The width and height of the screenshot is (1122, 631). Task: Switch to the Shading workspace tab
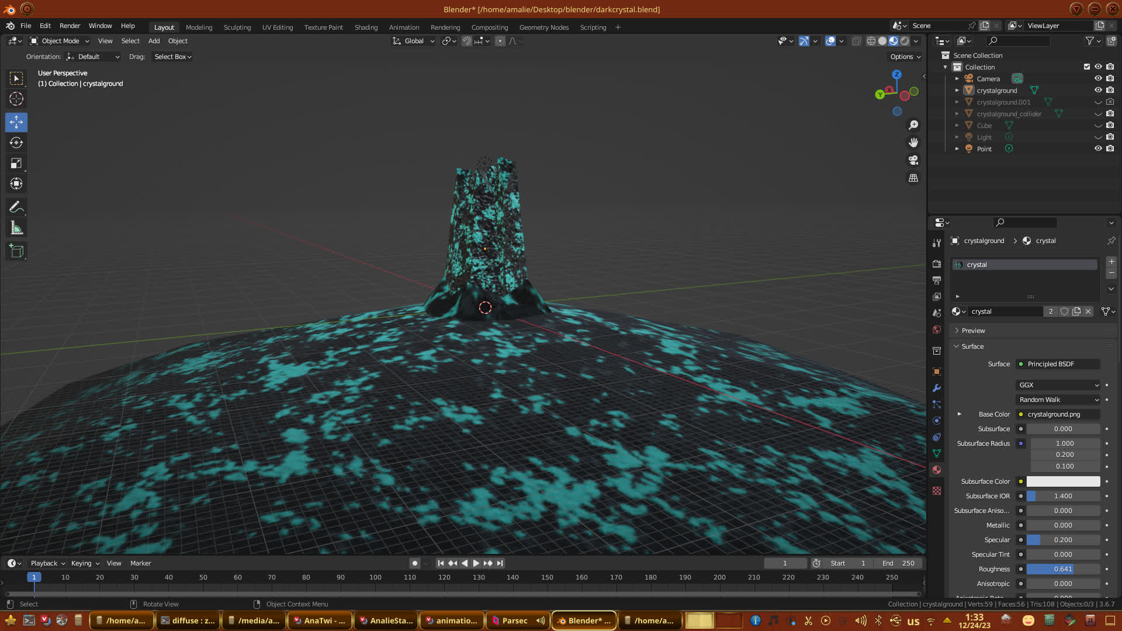(x=366, y=27)
